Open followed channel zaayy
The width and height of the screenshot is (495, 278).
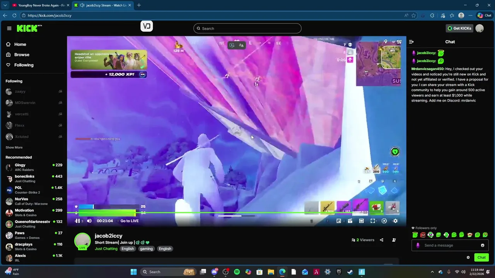(x=34, y=92)
